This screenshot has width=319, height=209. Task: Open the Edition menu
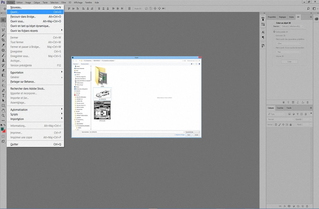[x=20, y=2]
